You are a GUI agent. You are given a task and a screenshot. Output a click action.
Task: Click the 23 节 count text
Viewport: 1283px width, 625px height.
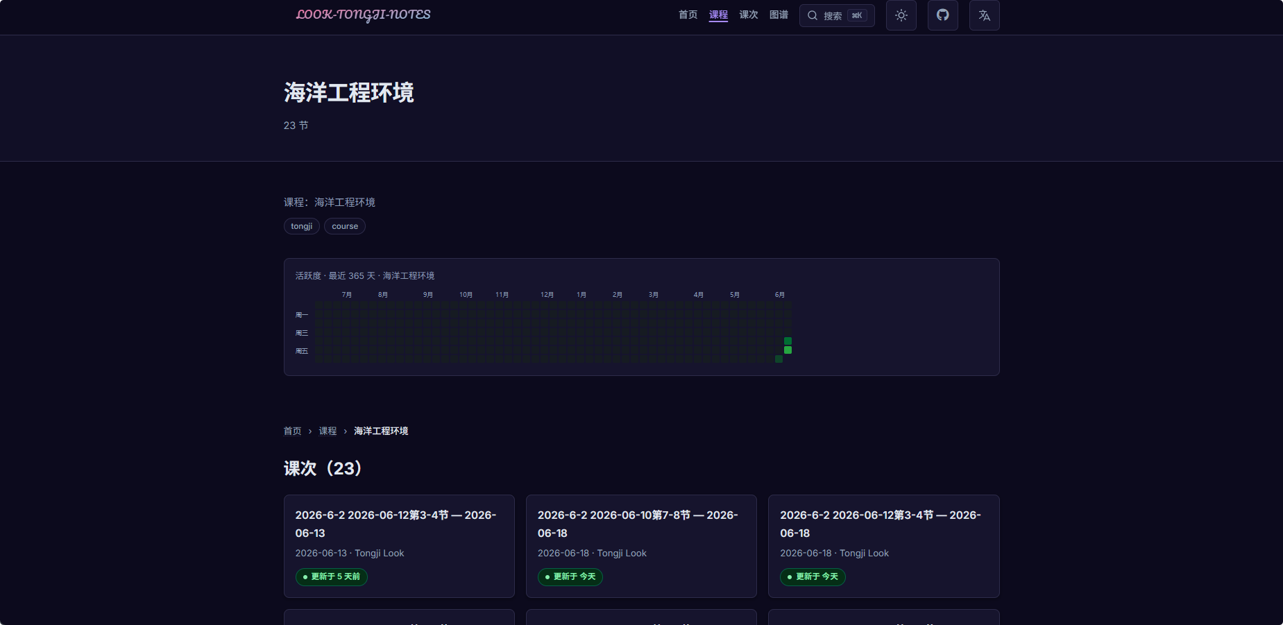pos(296,126)
